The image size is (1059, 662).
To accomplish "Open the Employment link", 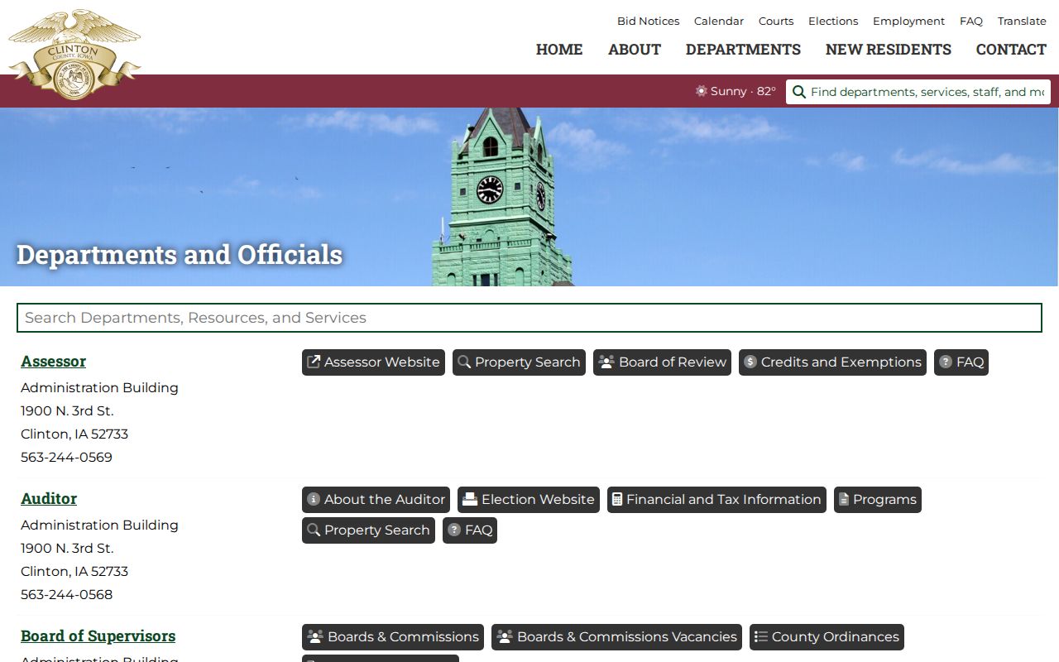I will 908,22.
